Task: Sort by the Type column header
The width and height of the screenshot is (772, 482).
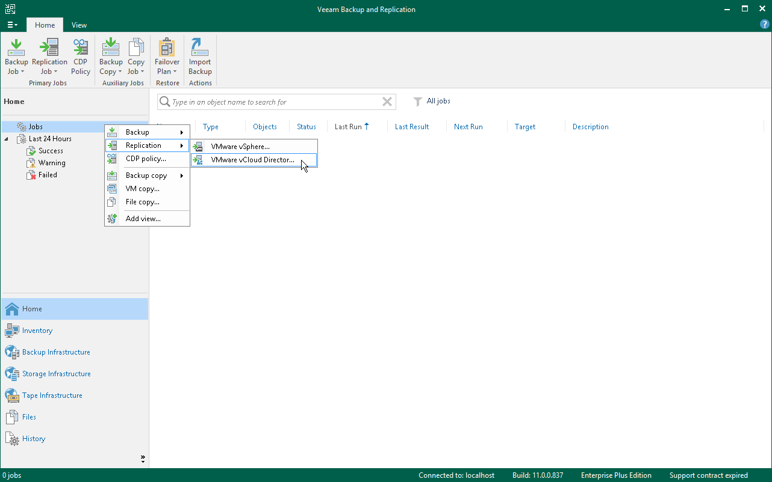Action: coord(211,127)
